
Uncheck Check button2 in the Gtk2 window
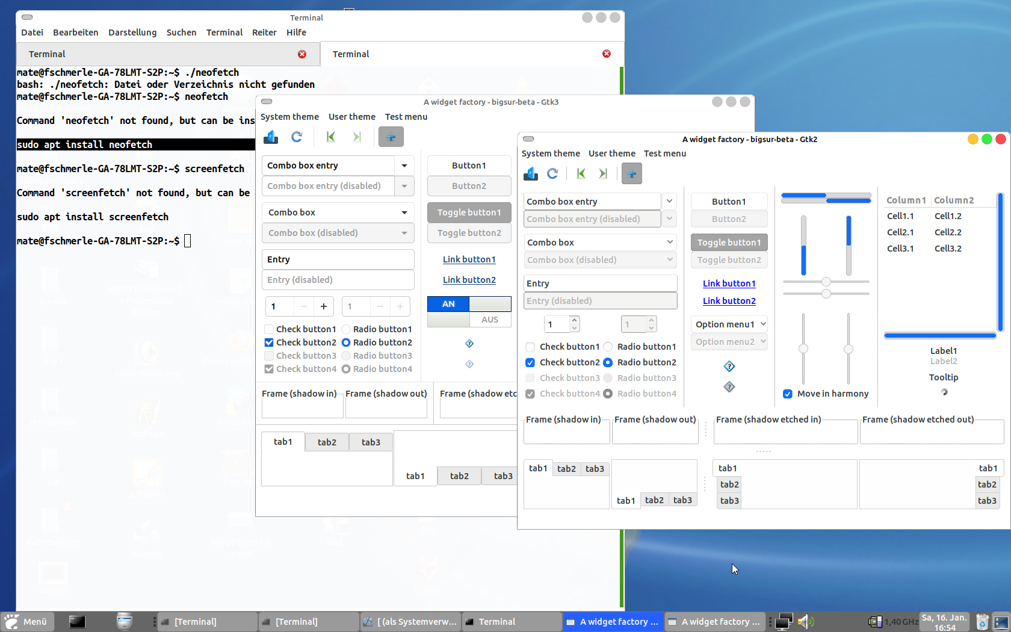[530, 362]
